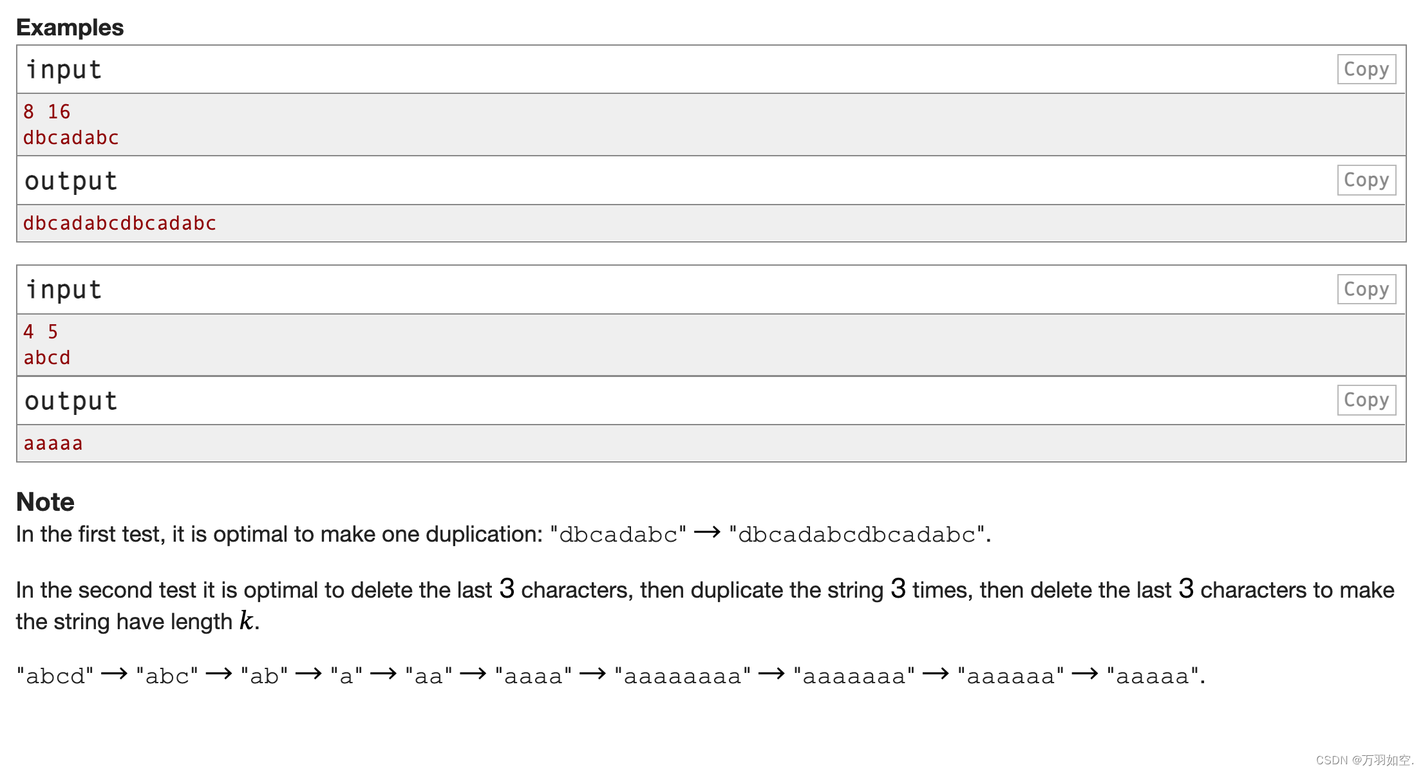1423x772 pixels.
Task: Click input string 'dbcadabc' in first example
Action: pyautogui.click(x=71, y=138)
